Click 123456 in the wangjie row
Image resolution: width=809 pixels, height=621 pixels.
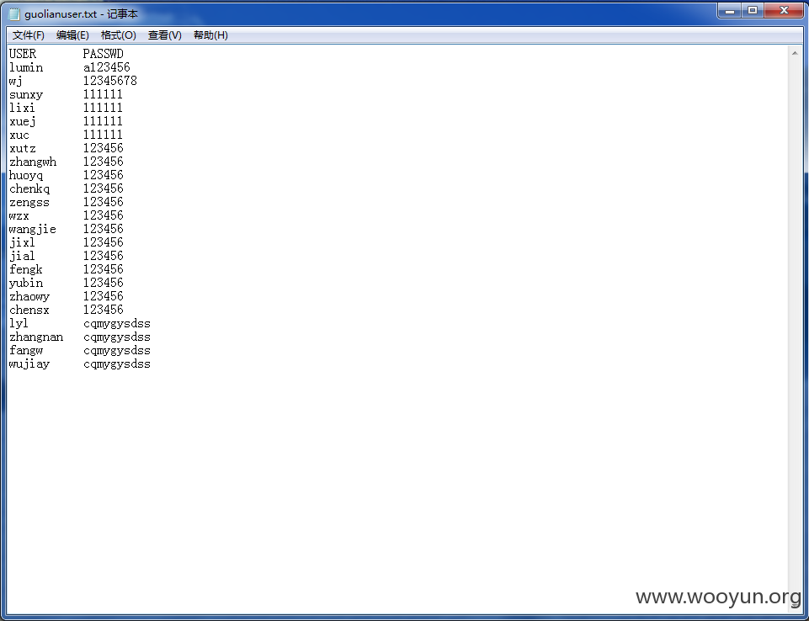click(104, 229)
